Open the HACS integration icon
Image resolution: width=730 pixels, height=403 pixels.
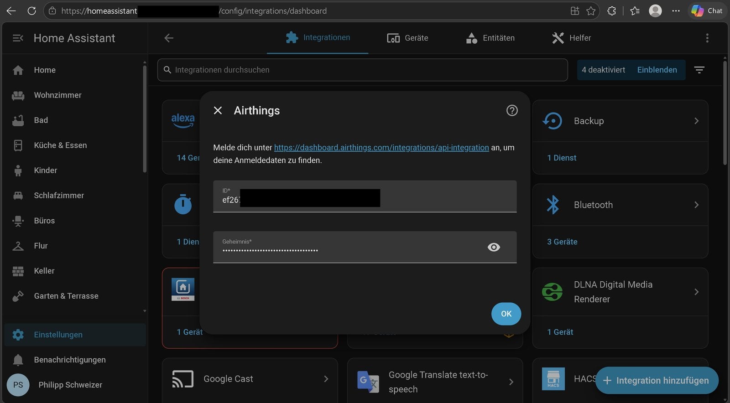[x=553, y=379]
